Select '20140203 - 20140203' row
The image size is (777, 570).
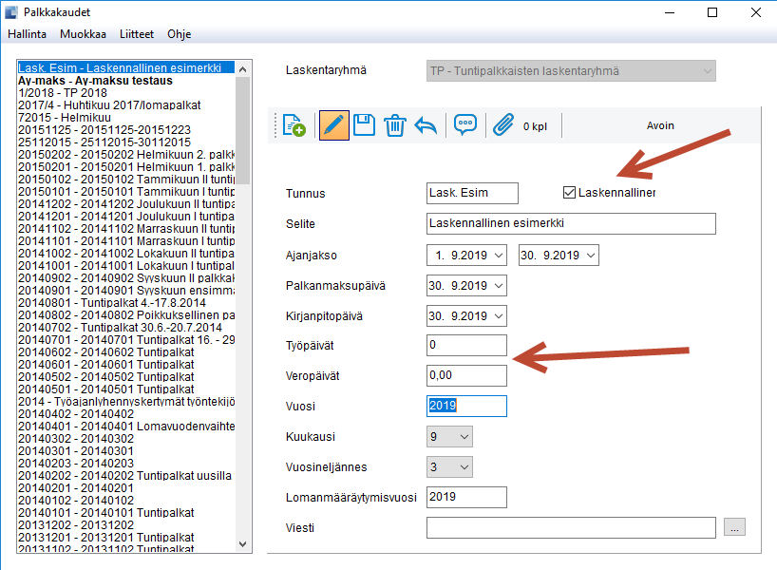click(x=126, y=464)
